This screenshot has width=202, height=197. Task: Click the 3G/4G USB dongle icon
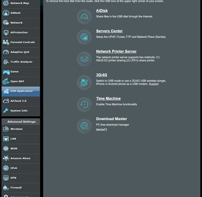84,82
